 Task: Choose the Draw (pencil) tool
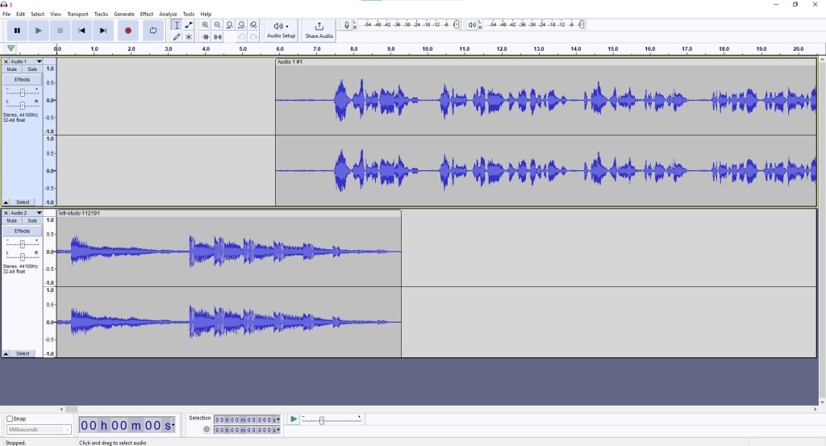pos(177,36)
